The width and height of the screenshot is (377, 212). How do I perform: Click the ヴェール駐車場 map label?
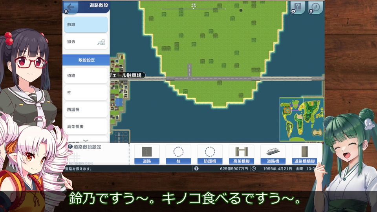coord(127,75)
